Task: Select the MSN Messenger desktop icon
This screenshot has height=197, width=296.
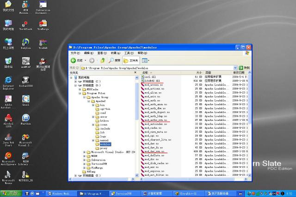Action: click(x=26, y=7)
